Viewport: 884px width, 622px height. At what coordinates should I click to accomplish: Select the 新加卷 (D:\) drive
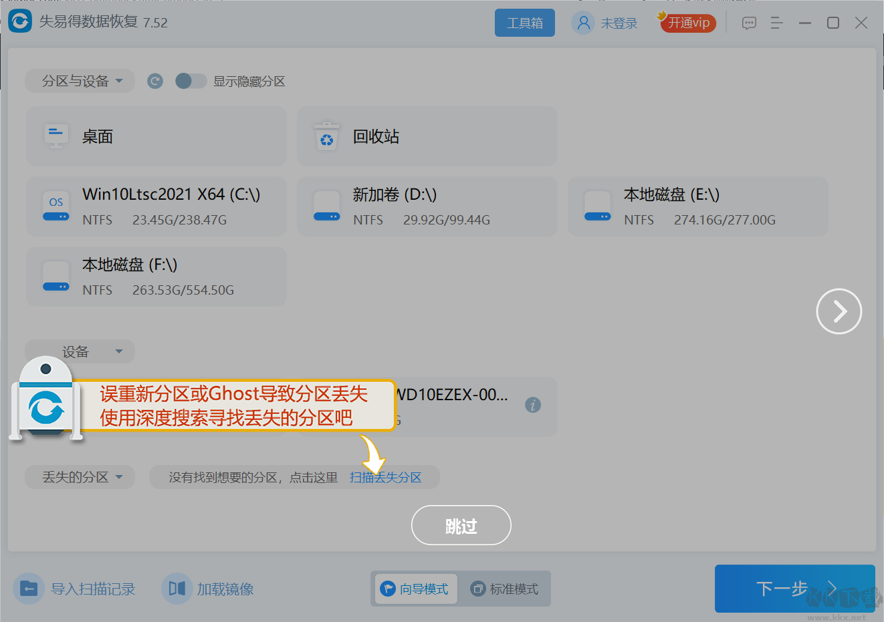(x=427, y=206)
